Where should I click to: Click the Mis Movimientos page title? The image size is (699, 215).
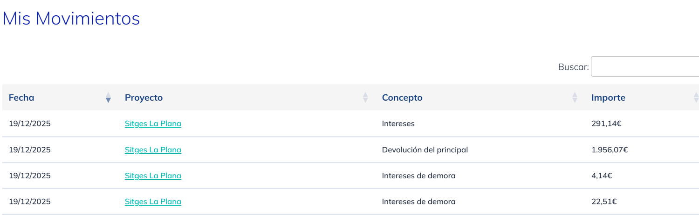(71, 19)
